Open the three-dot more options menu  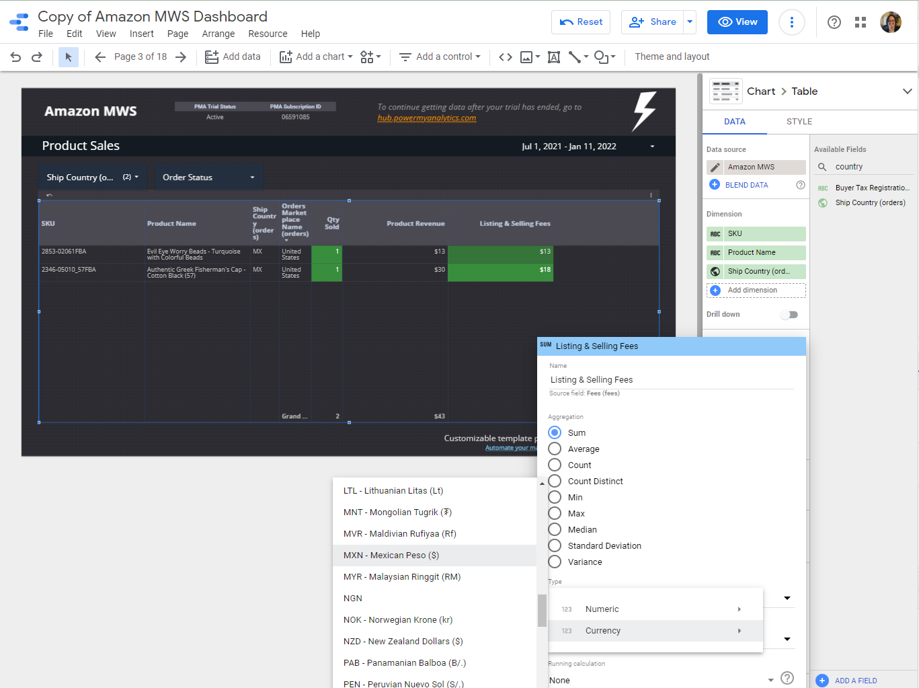click(791, 22)
